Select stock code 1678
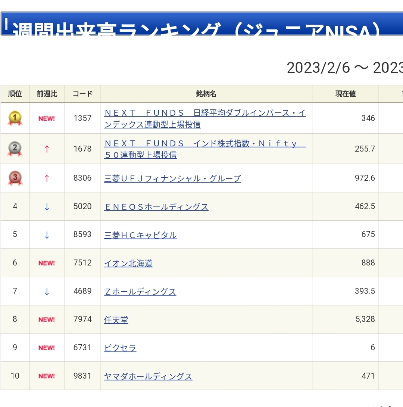Viewport: 403px width, 407px height. (x=82, y=149)
